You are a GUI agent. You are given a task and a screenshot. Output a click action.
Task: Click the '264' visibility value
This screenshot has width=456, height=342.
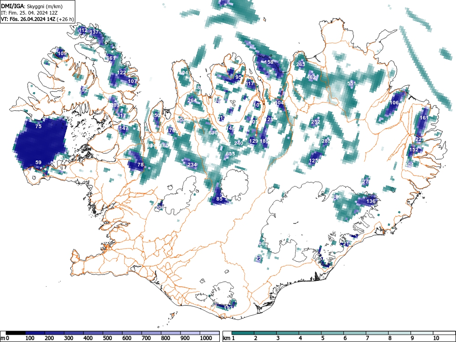coord(192,100)
